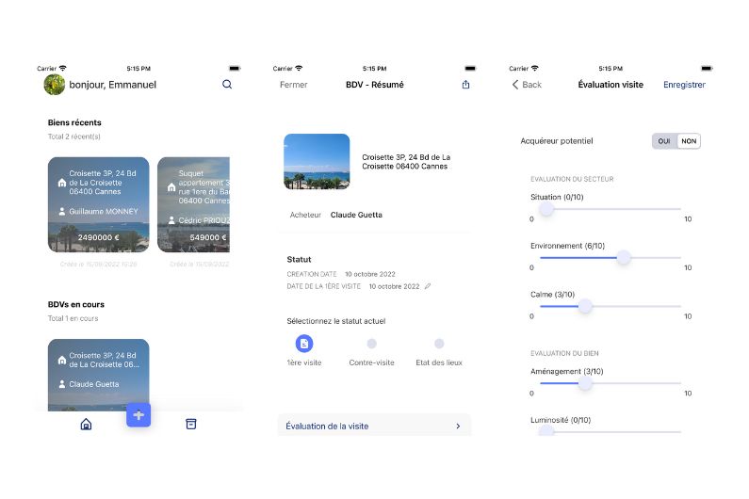This screenshot has width=749, height=499.
Task: Click the Évaluation visite title
Action: click(x=611, y=85)
